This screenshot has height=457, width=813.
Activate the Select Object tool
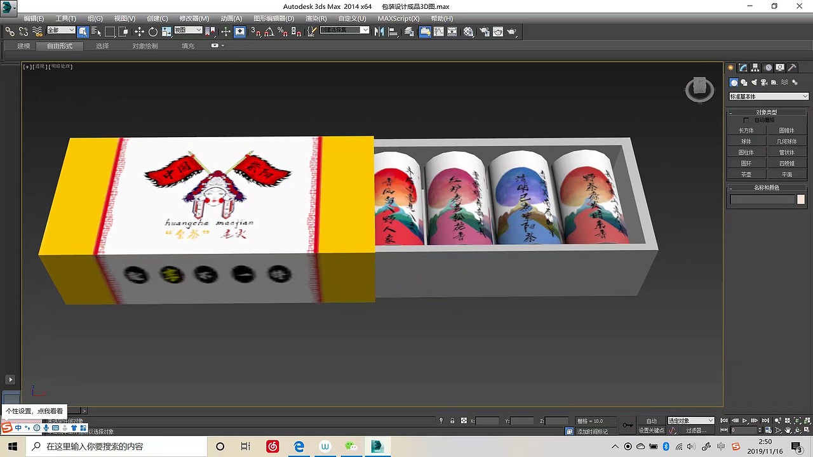tap(83, 31)
